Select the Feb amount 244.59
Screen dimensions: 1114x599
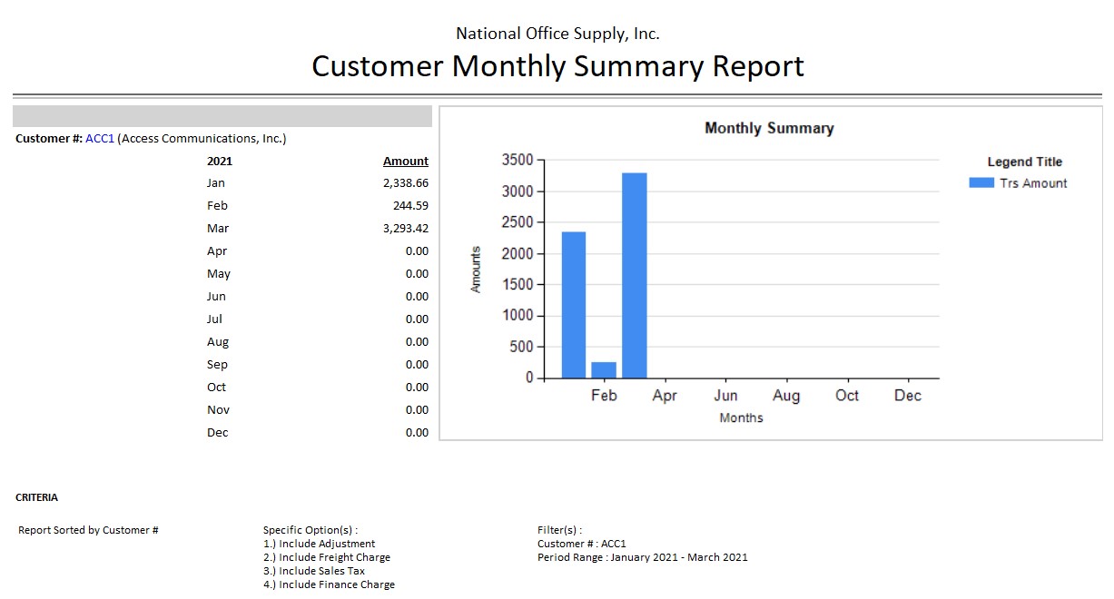click(x=412, y=206)
